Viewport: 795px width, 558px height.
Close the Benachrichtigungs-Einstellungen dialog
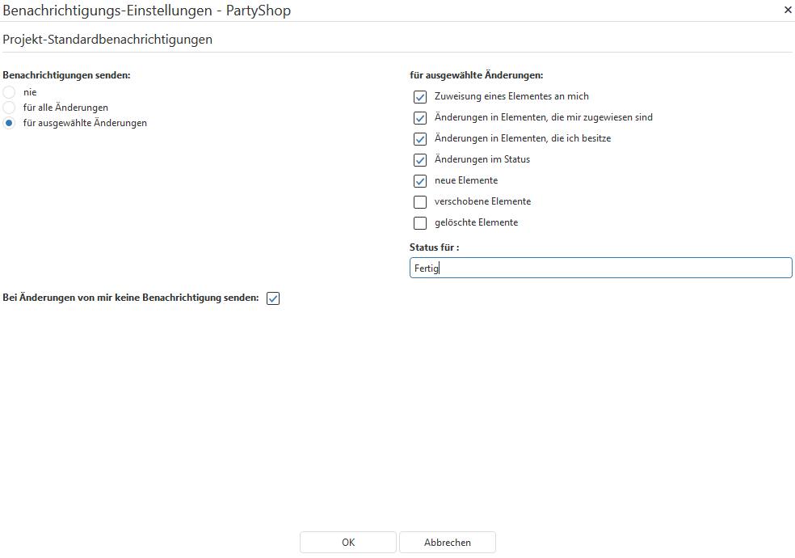point(788,10)
